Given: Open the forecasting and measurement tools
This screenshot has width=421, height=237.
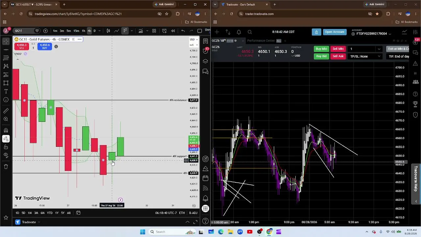Looking at the screenshot, I should (6, 75).
